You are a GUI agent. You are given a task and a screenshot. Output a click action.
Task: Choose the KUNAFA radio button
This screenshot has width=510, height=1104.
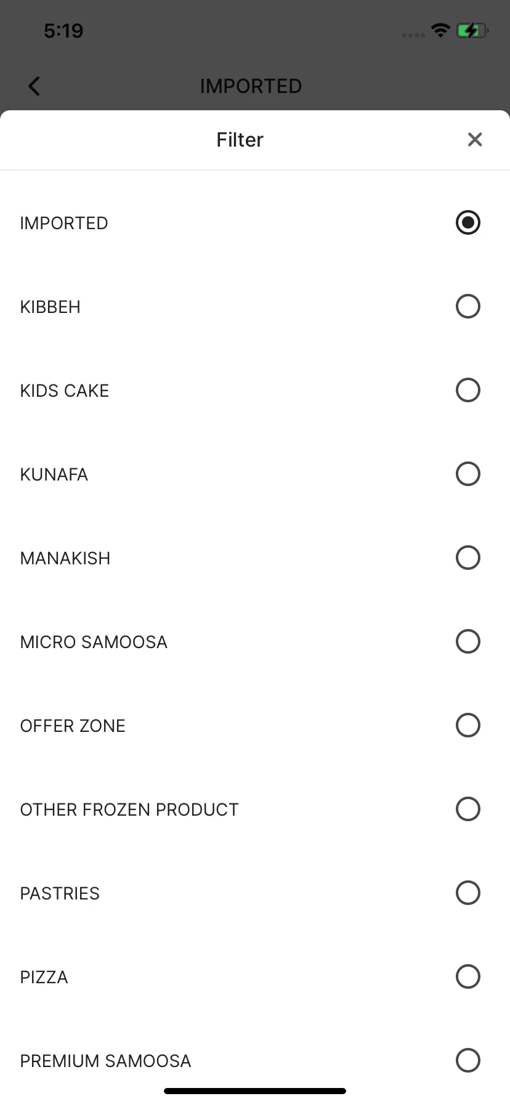[467, 474]
